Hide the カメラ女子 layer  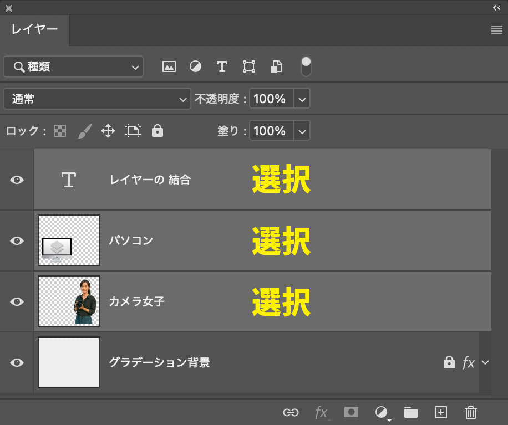coord(17,301)
